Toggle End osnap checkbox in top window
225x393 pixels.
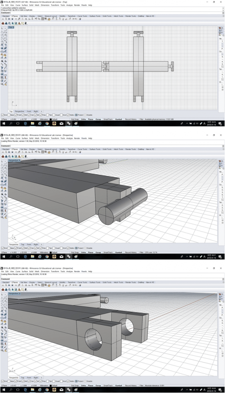[x=3, y=115]
